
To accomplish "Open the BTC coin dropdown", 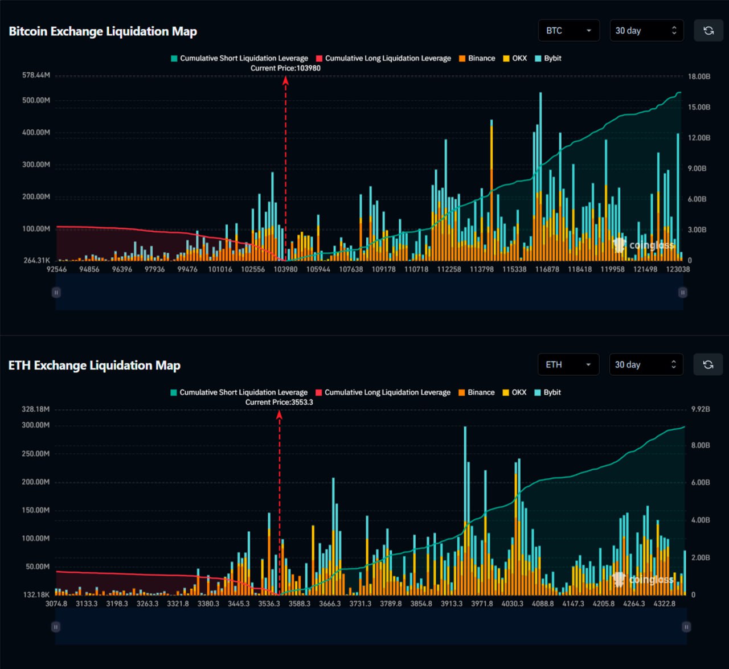I will click(x=568, y=31).
